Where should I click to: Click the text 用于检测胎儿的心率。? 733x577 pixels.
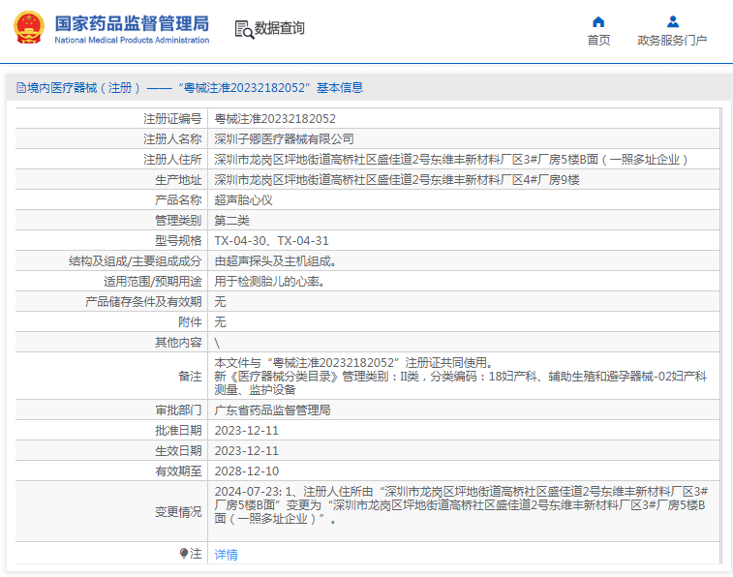click(x=270, y=282)
